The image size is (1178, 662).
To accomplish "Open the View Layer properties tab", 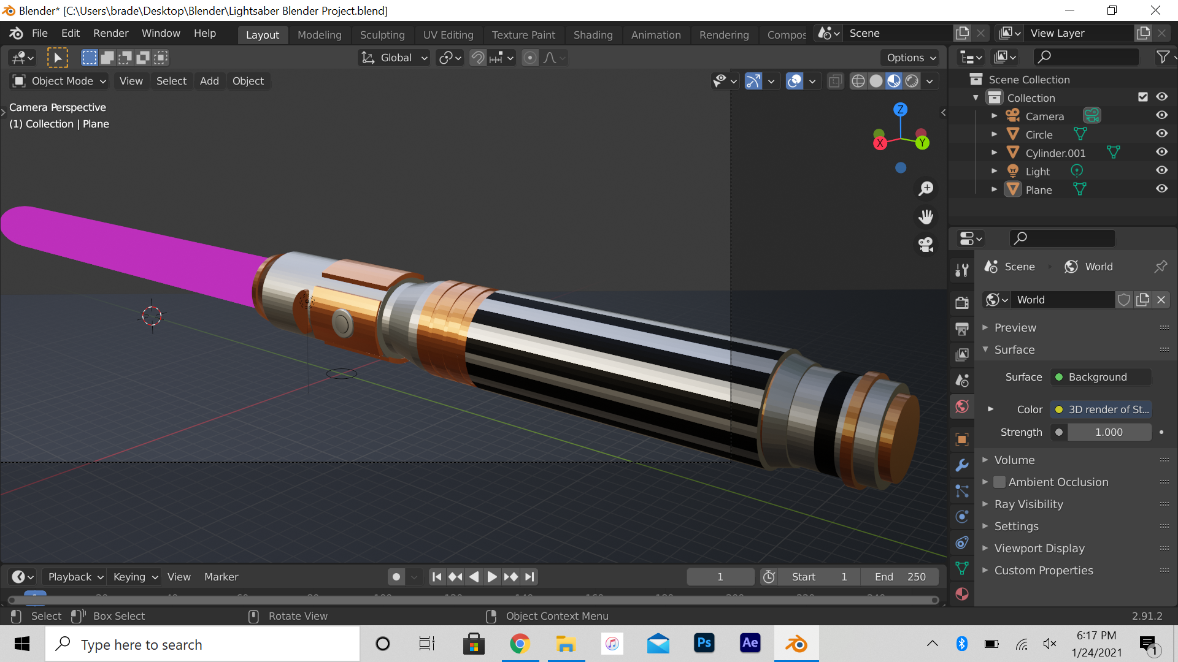I will pyautogui.click(x=962, y=354).
